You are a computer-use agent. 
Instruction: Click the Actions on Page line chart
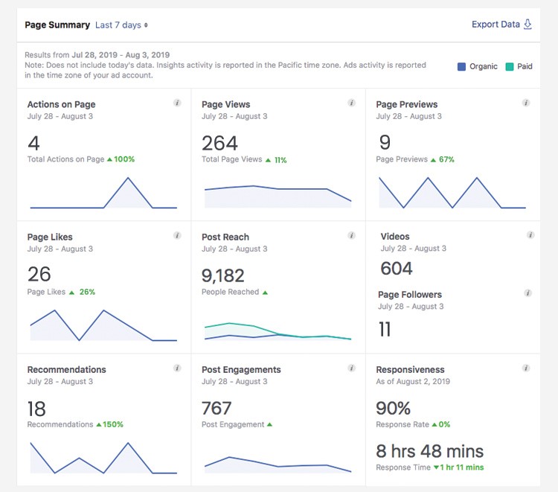tap(103, 193)
